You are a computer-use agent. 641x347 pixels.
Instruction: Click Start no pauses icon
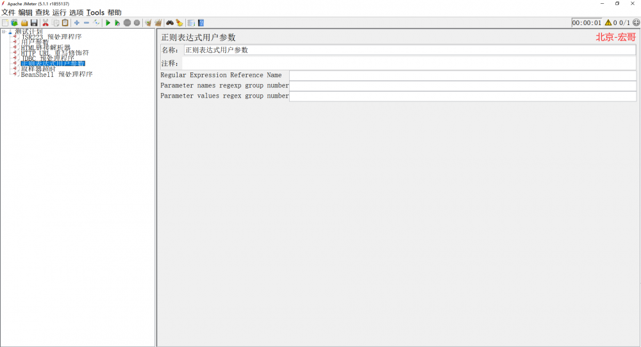coord(117,23)
